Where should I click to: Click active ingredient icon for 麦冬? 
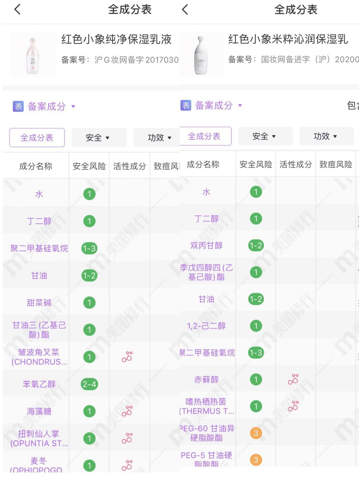(x=127, y=465)
